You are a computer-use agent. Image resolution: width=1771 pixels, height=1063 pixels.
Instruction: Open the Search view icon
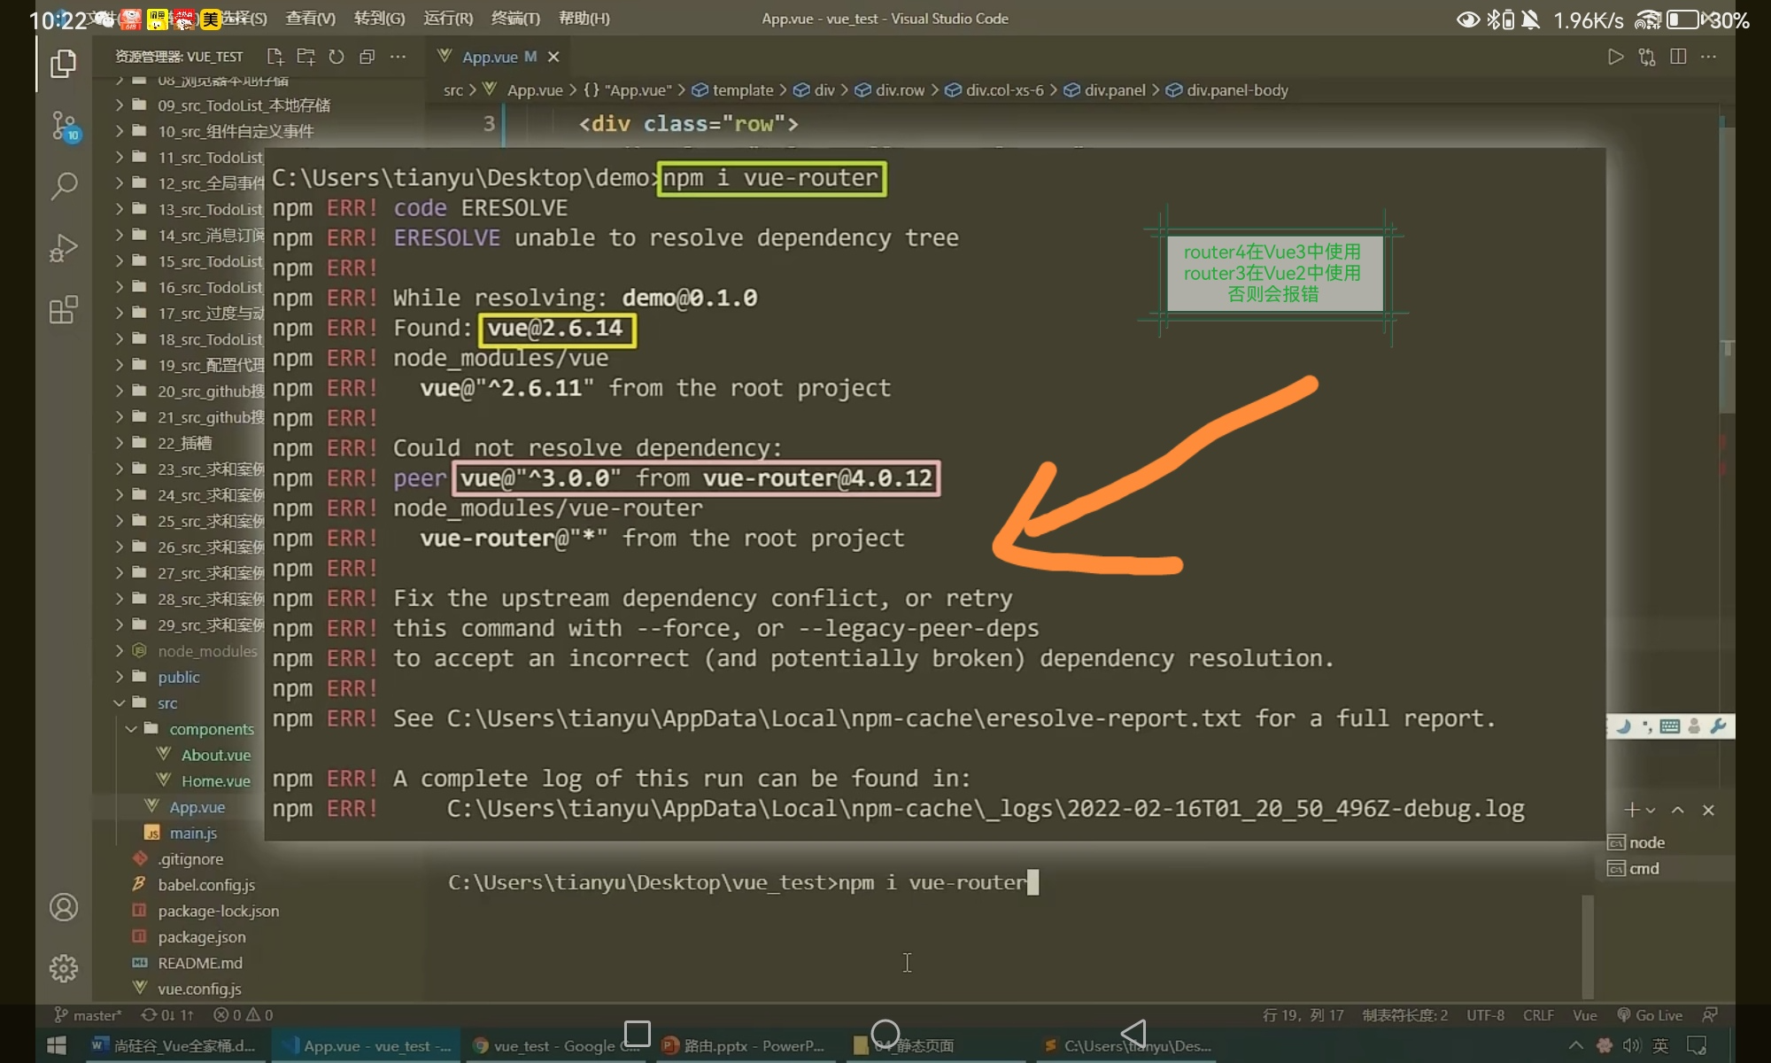(64, 186)
